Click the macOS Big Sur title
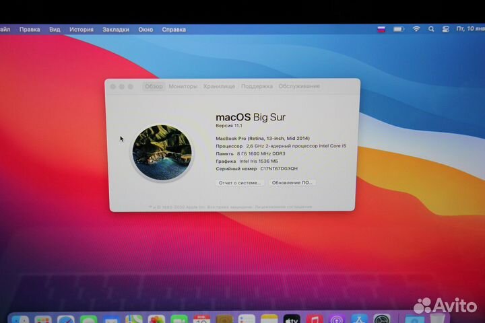 tap(251, 117)
